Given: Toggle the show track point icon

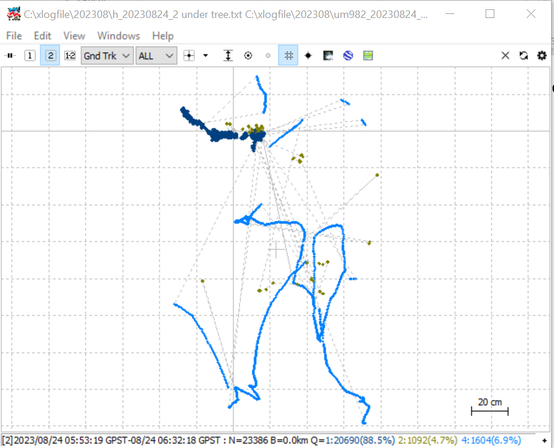Looking at the screenshot, I should pyautogui.click(x=248, y=56).
